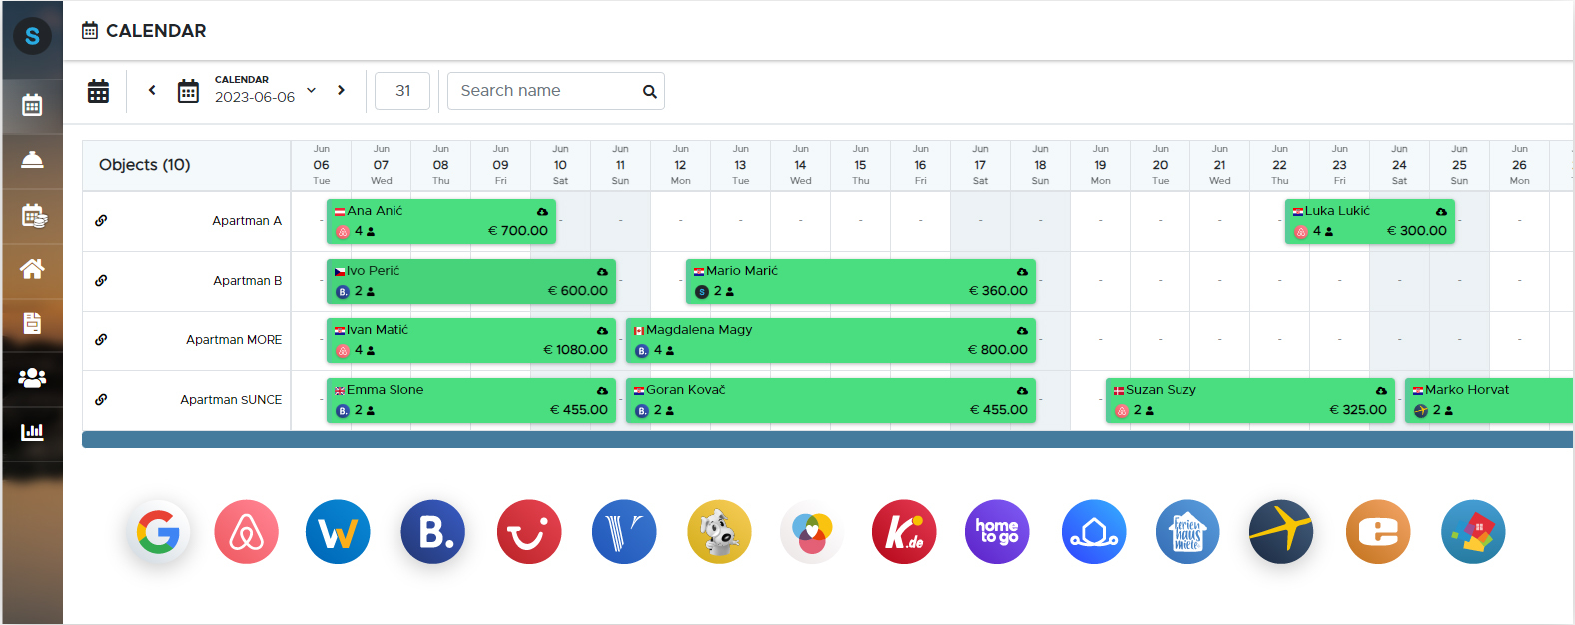Screen dimensions: 1575x625
Task: Click the Booking.com B. logo
Action: 433,532
